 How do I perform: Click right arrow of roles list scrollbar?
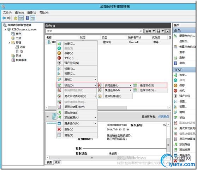(x=169, y=108)
